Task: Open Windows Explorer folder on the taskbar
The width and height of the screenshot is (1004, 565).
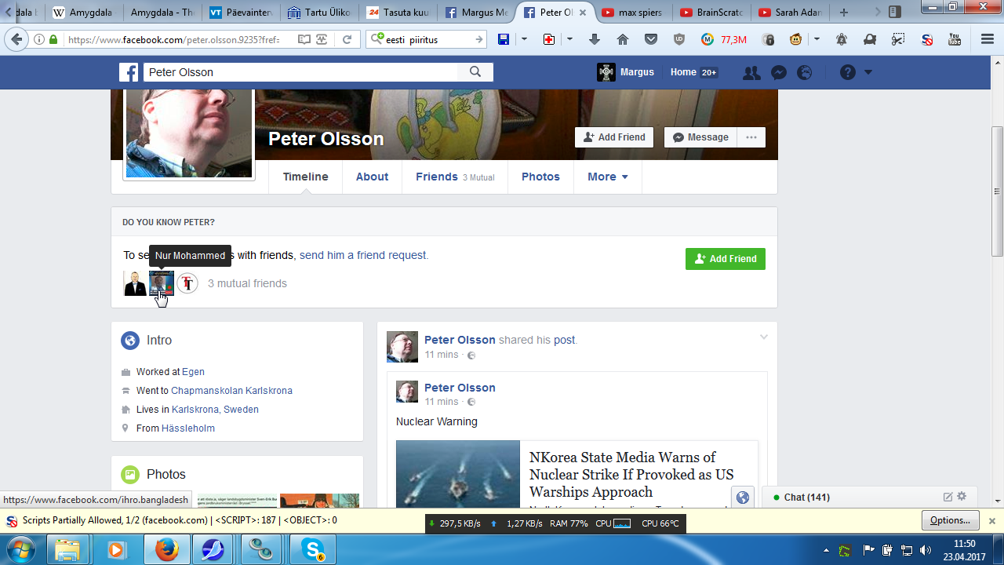Action: (x=67, y=549)
